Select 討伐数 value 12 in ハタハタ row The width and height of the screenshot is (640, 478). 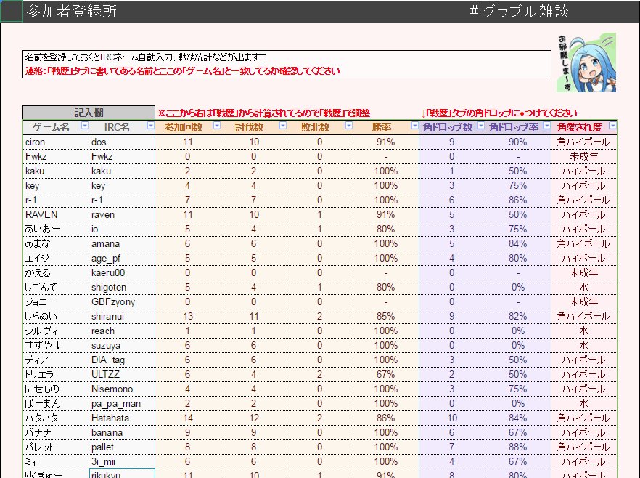(x=254, y=418)
